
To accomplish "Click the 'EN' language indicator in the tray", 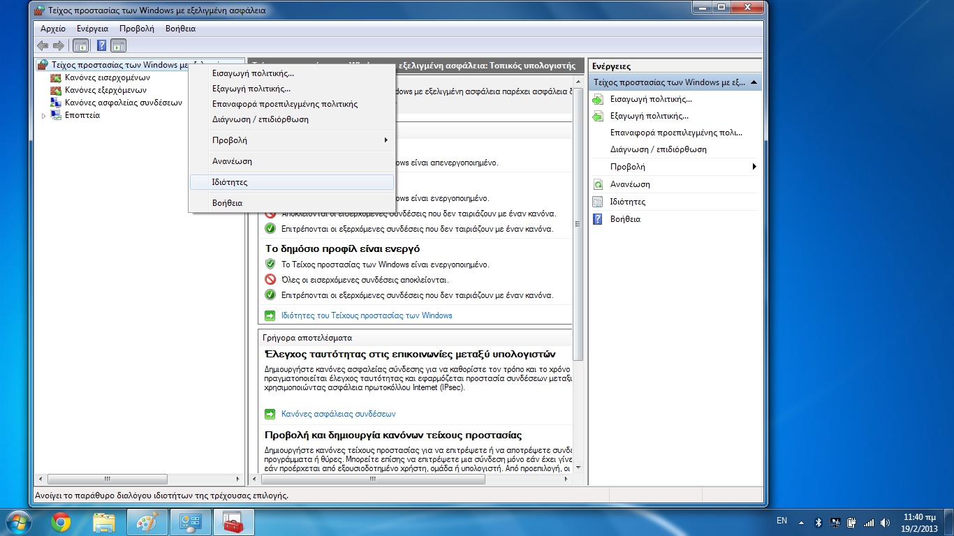I will [782, 521].
